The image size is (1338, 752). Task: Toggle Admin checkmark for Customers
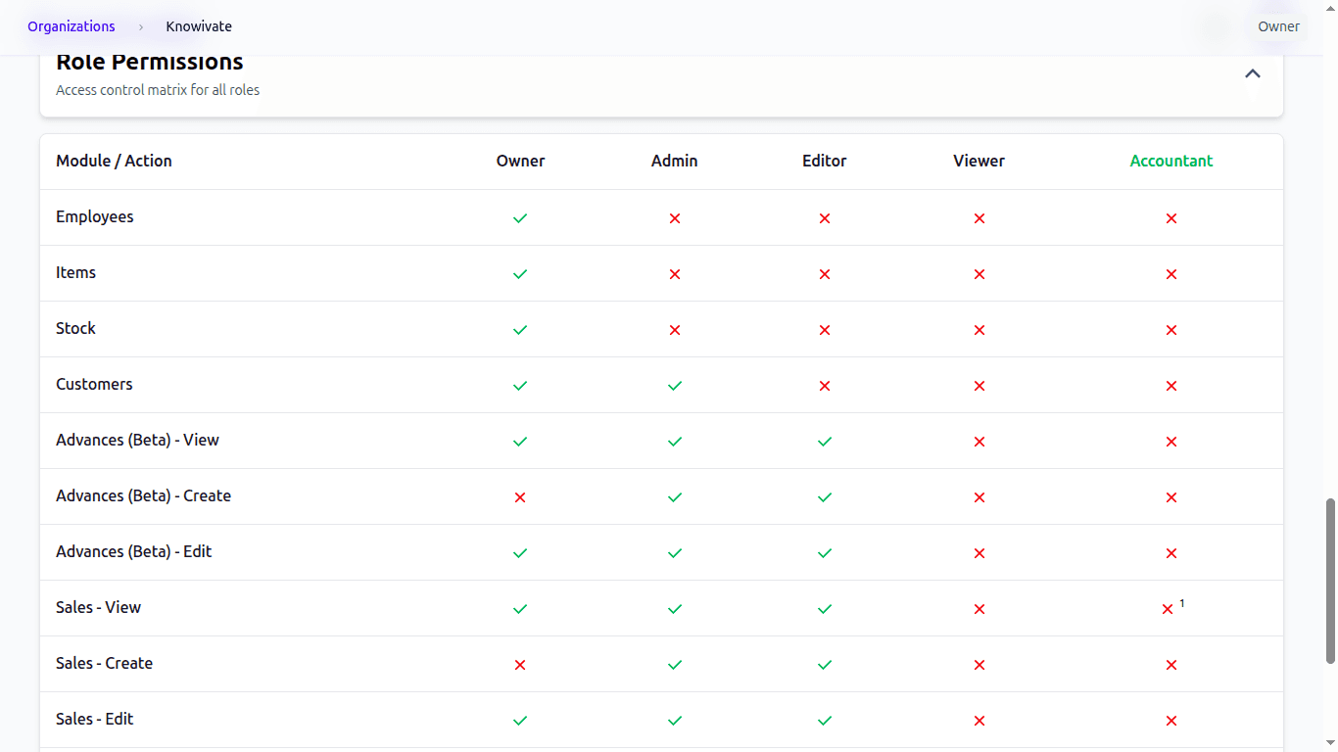pyautogui.click(x=675, y=386)
